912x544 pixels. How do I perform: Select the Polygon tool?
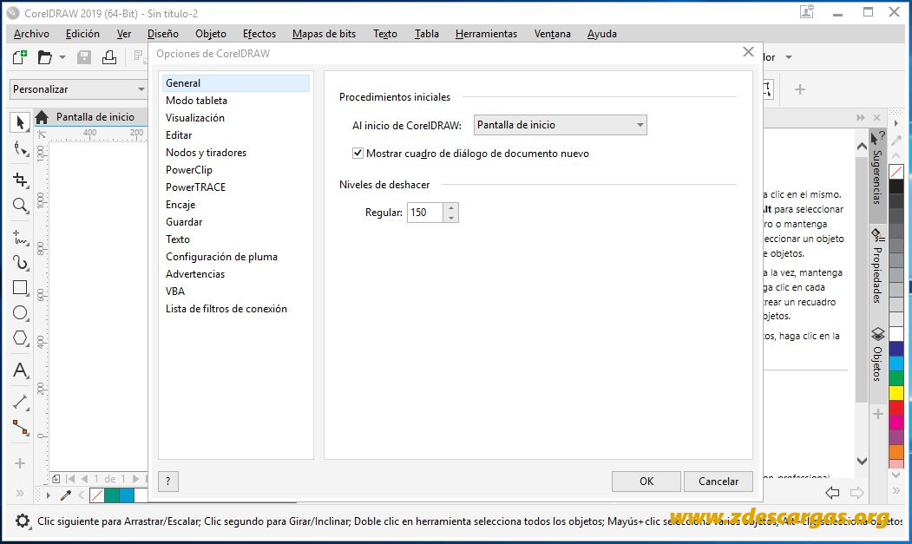20,338
